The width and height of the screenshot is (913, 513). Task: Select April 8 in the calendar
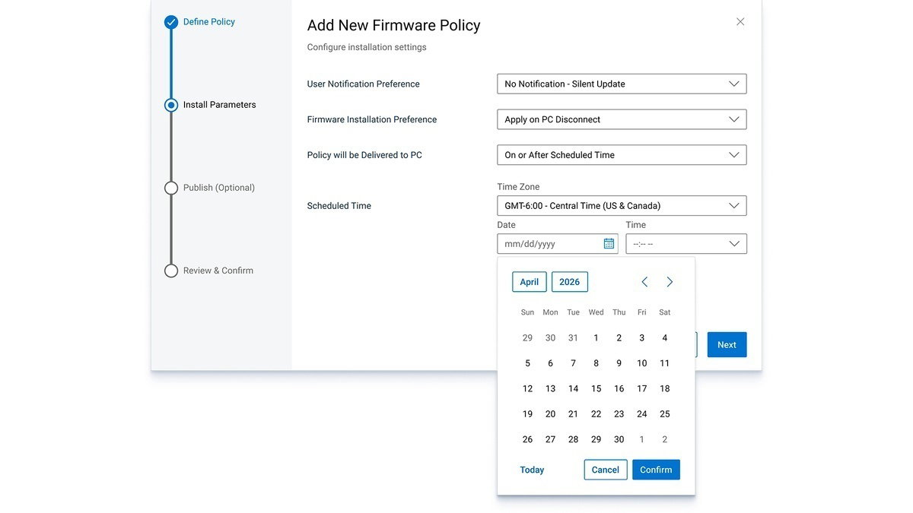(596, 363)
